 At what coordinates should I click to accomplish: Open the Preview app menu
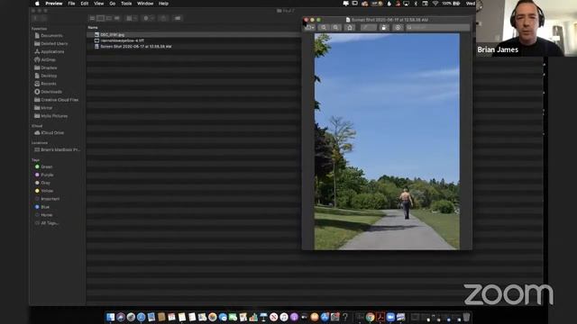tap(54, 4)
